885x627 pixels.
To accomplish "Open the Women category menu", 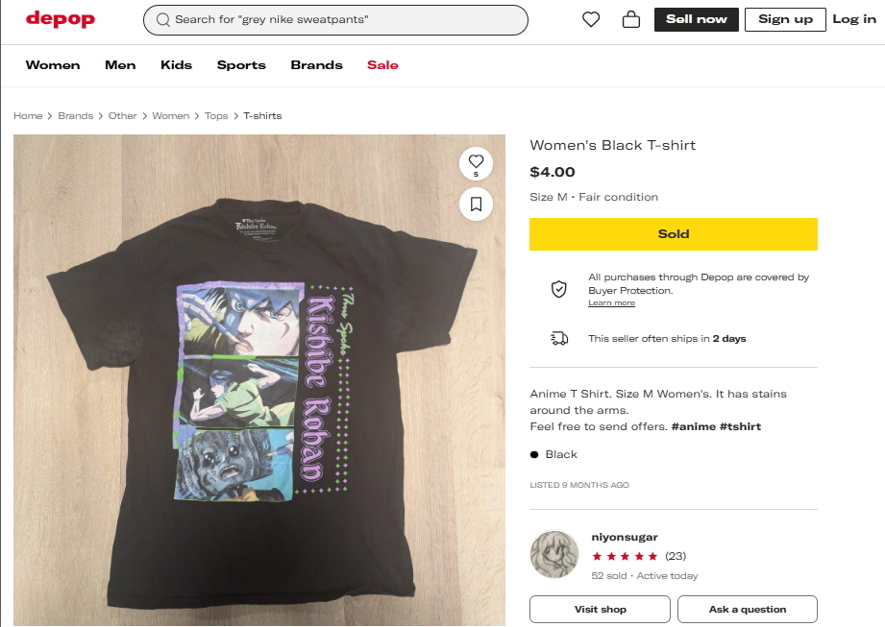I will (53, 65).
